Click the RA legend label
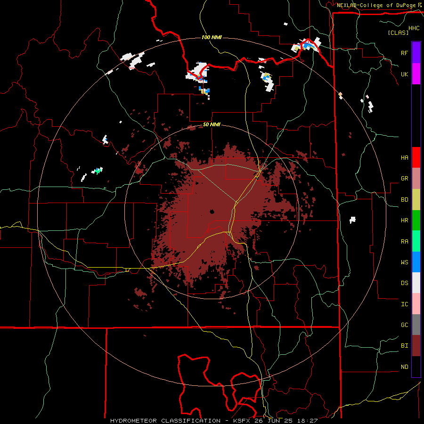The image size is (424, 424). 404,242
